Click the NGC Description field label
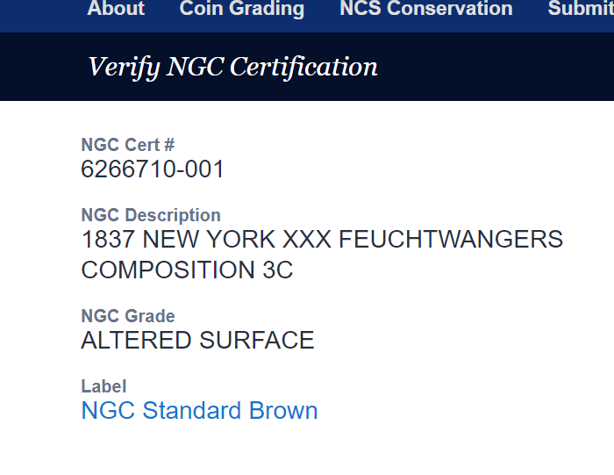The image size is (614, 475). point(151,215)
